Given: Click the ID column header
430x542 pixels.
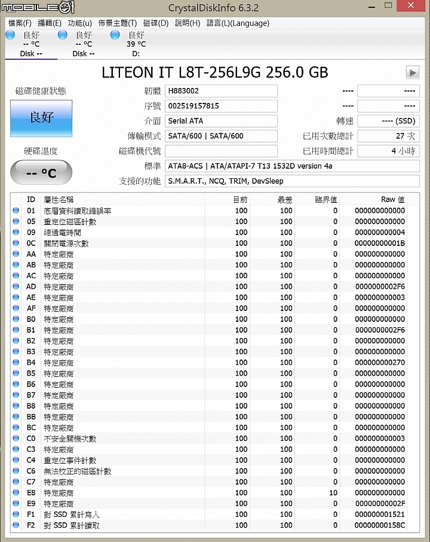Looking at the screenshot, I should 30,199.
